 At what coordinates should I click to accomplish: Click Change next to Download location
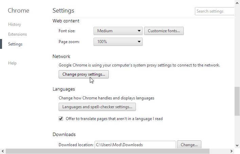point(189,145)
